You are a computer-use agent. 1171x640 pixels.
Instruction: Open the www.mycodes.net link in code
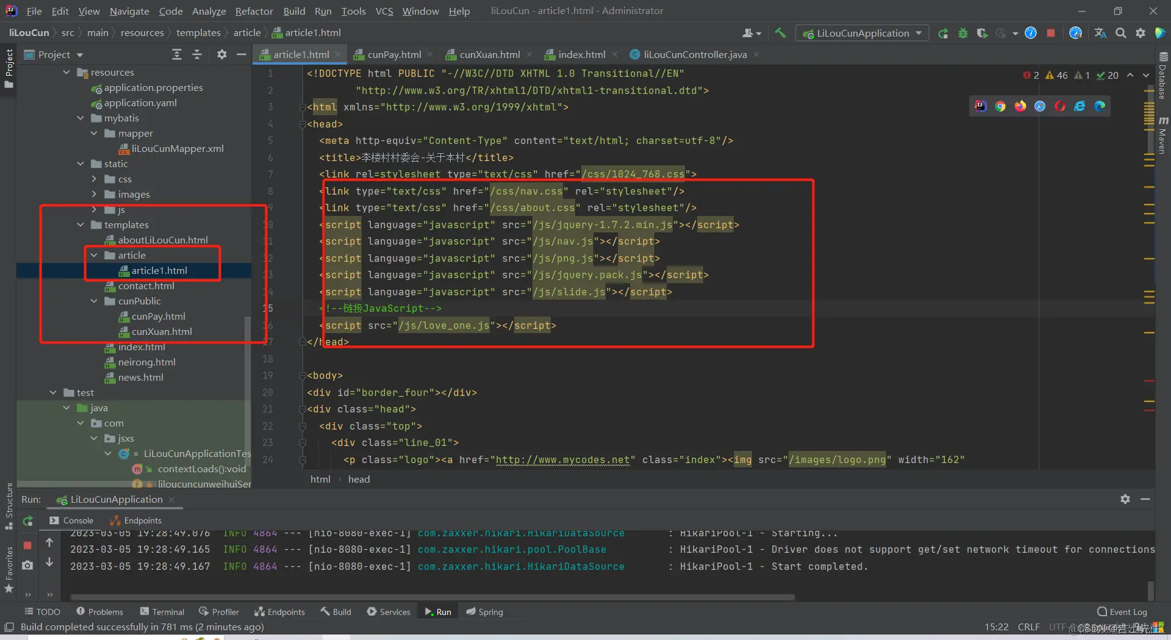[562, 460]
